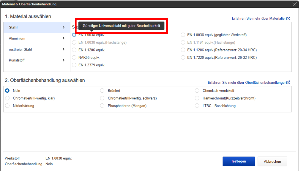
Task: Close the Material & Oberflächenbehandlung dialog
Action: [295, 4]
